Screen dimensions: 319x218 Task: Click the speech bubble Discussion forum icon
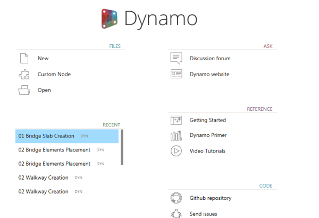tap(176, 58)
